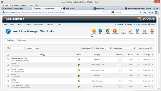Click the Web Links Manager chain icon
Image resolution: width=161 pixels, height=91 pixels.
point(8,31)
